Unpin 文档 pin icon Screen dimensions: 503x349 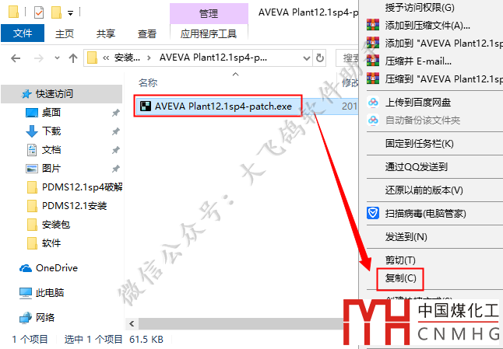click(115, 150)
